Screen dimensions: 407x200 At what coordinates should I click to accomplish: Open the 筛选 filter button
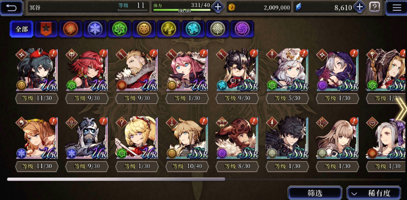tap(315, 193)
